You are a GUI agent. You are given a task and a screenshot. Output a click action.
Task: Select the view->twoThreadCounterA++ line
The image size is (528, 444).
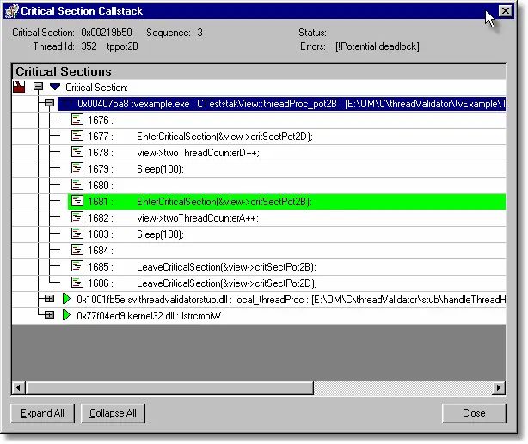(x=198, y=218)
